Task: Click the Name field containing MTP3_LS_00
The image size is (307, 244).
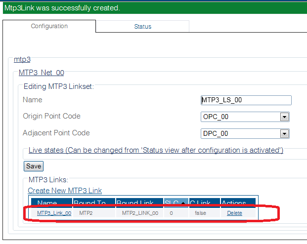Action: [x=246, y=100]
